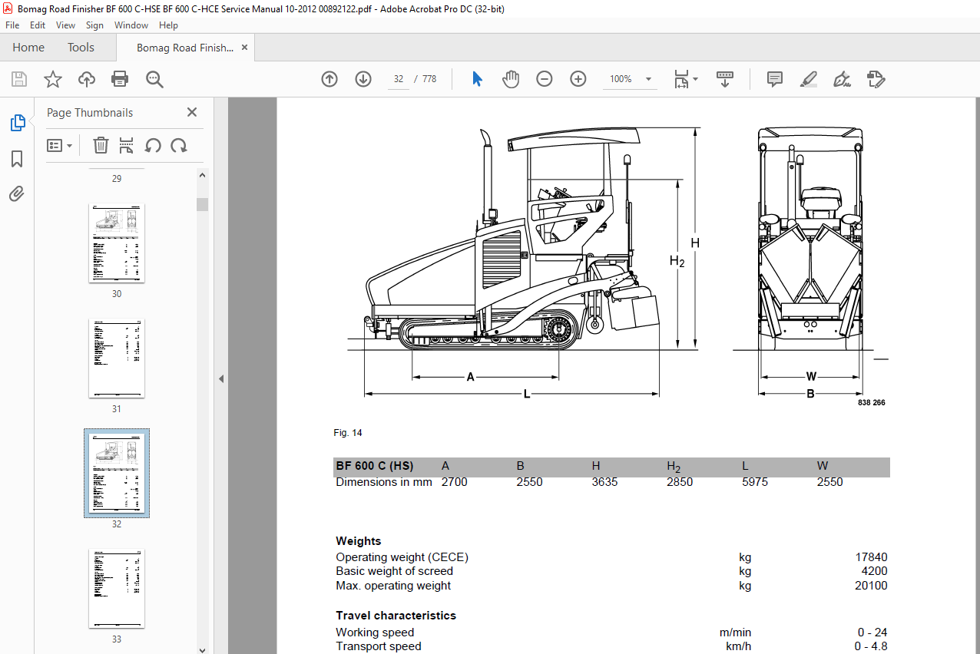Open the View menu
The image size is (980, 654).
pyautogui.click(x=65, y=25)
